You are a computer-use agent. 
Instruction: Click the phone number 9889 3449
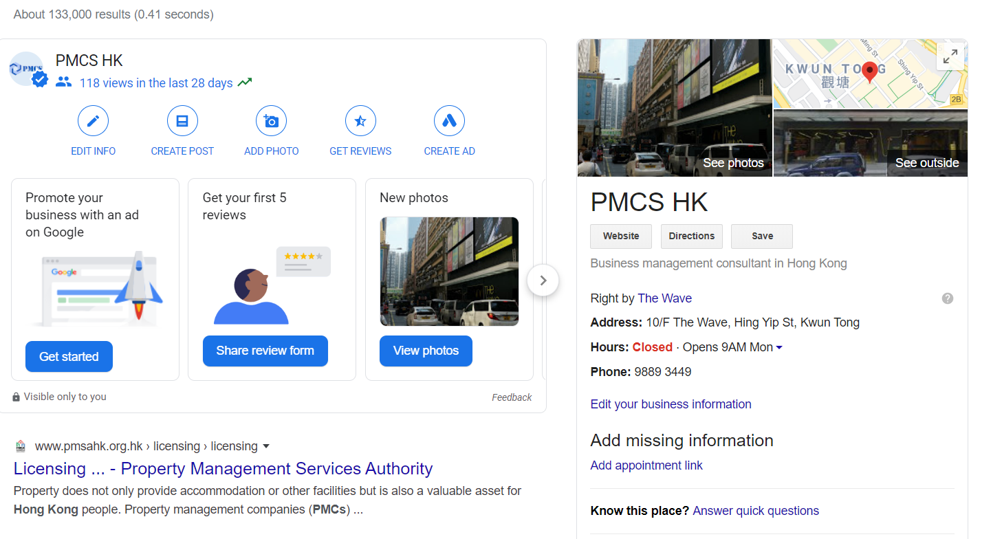click(662, 372)
